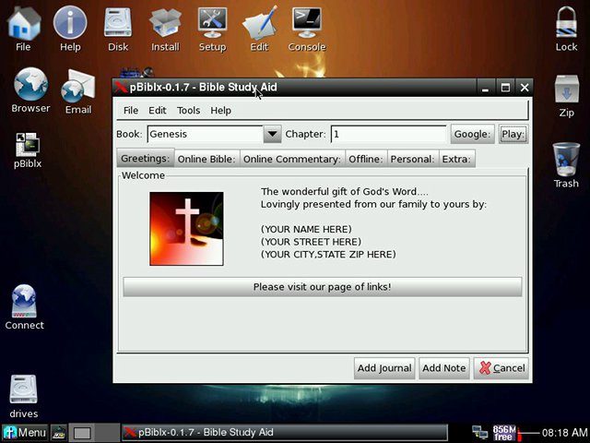590x443 pixels.
Task: Focus the Chapter input field
Action: pyautogui.click(x=389, y=134)
